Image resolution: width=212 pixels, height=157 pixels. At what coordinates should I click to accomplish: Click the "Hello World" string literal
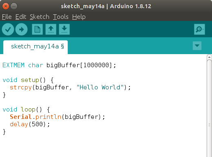click(100, 87)
